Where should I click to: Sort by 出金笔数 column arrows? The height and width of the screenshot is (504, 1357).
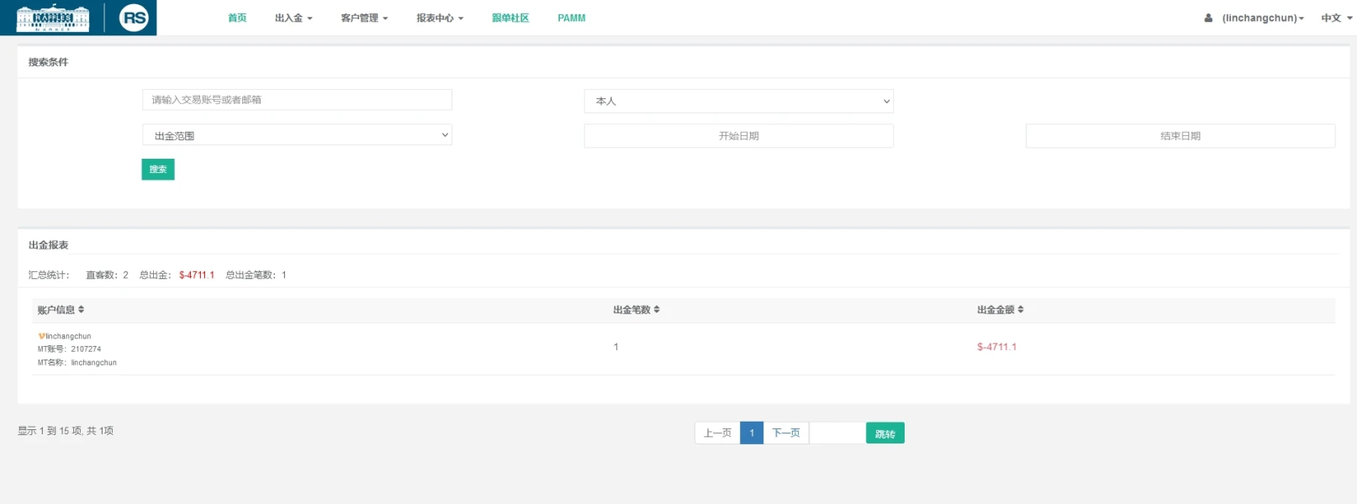point(657,310)
